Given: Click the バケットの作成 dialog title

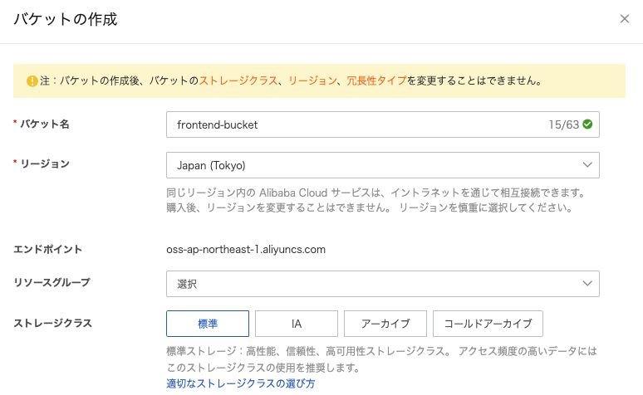Looking at the screenshot, I should pyautogui.click(x=65, y=19).
